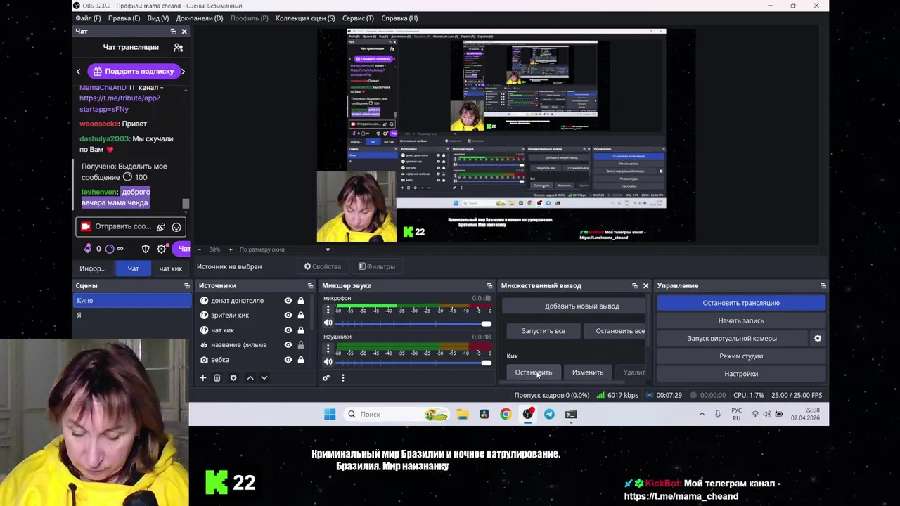The width and height of the screenshot is (900, 506).
Task: Toggle visibility of донат донателло source
Action: 288,301
